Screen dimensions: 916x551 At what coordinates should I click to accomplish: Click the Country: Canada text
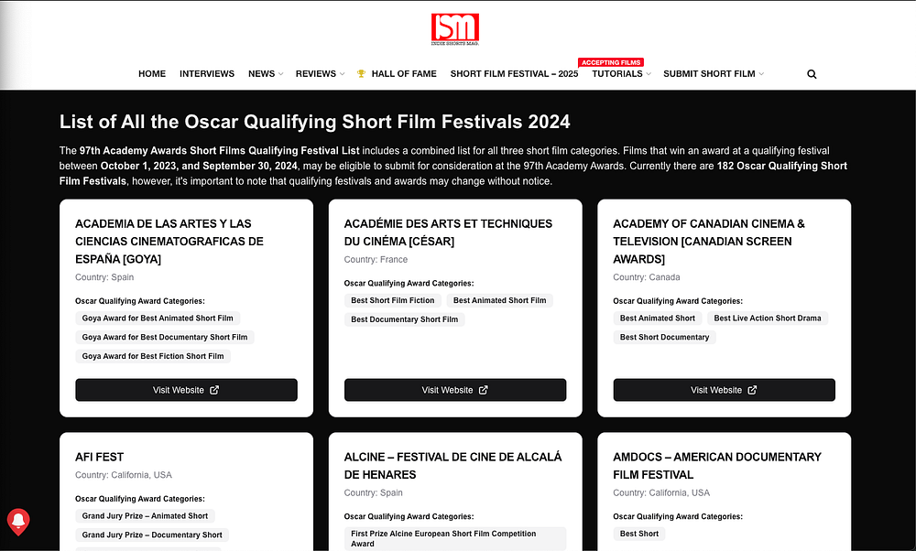[x=646, y=277]
